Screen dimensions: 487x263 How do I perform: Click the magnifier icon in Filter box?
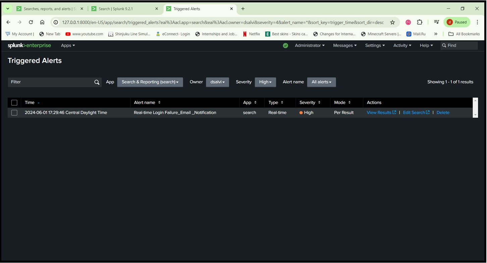(x=97, y=82)
